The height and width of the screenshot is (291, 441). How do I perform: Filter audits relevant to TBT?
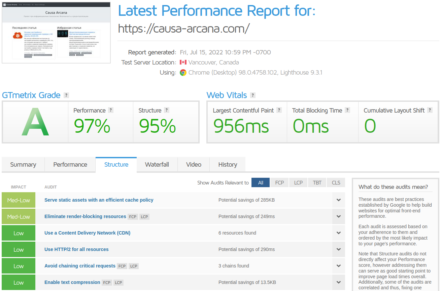317,182
